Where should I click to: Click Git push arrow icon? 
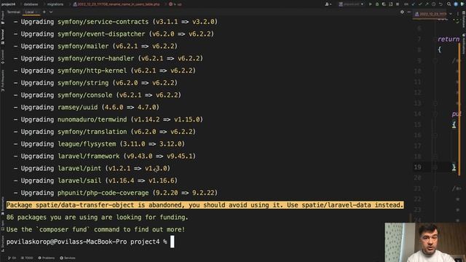tap(427, 4)
